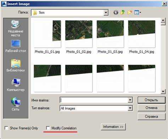Open the view menu grid icon

click(x=138, y=12)
